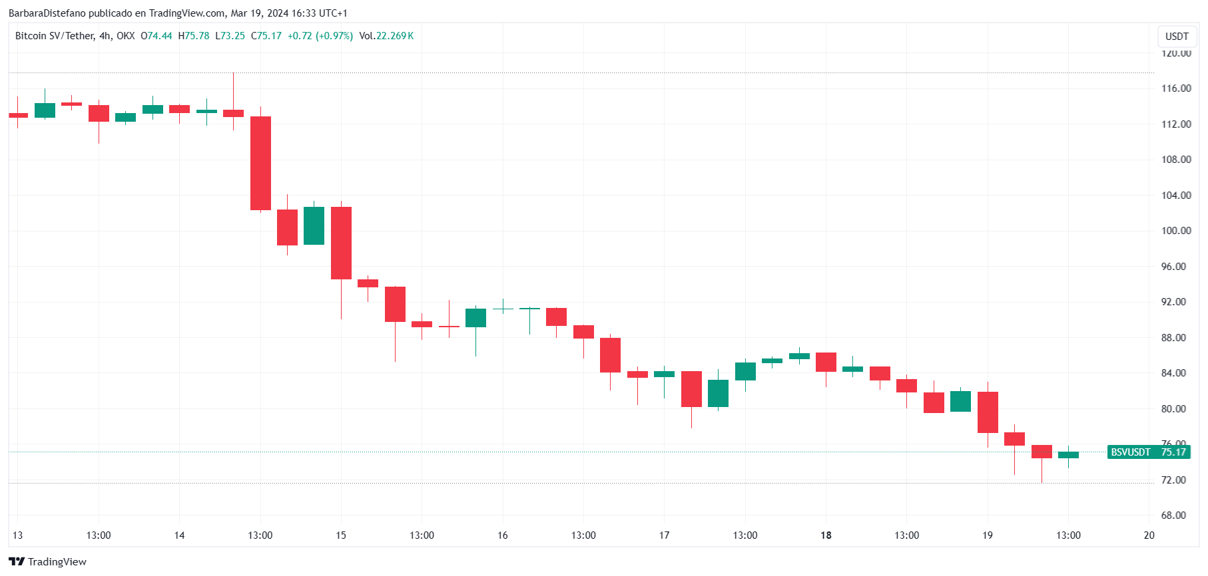Click the TradingView logo icon

(x=17, y=562)
